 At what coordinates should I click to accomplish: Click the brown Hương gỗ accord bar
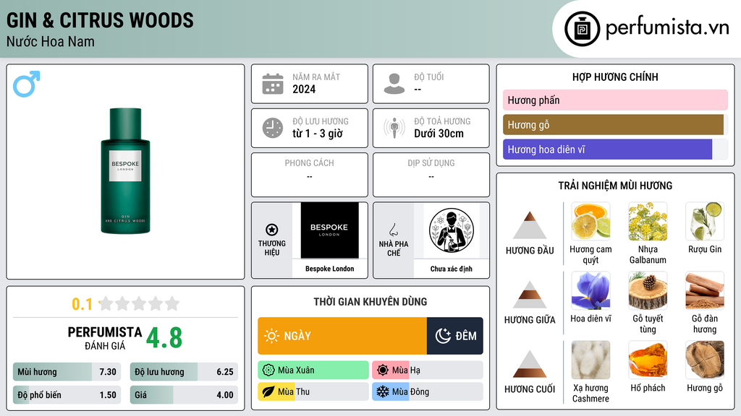[x=613, y=125]
